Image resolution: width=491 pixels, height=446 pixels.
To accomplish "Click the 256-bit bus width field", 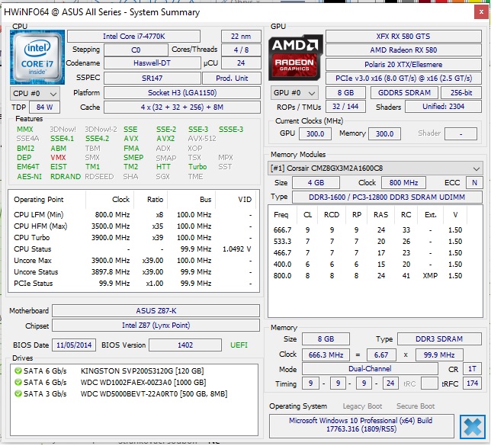I will tap(461, 93).
